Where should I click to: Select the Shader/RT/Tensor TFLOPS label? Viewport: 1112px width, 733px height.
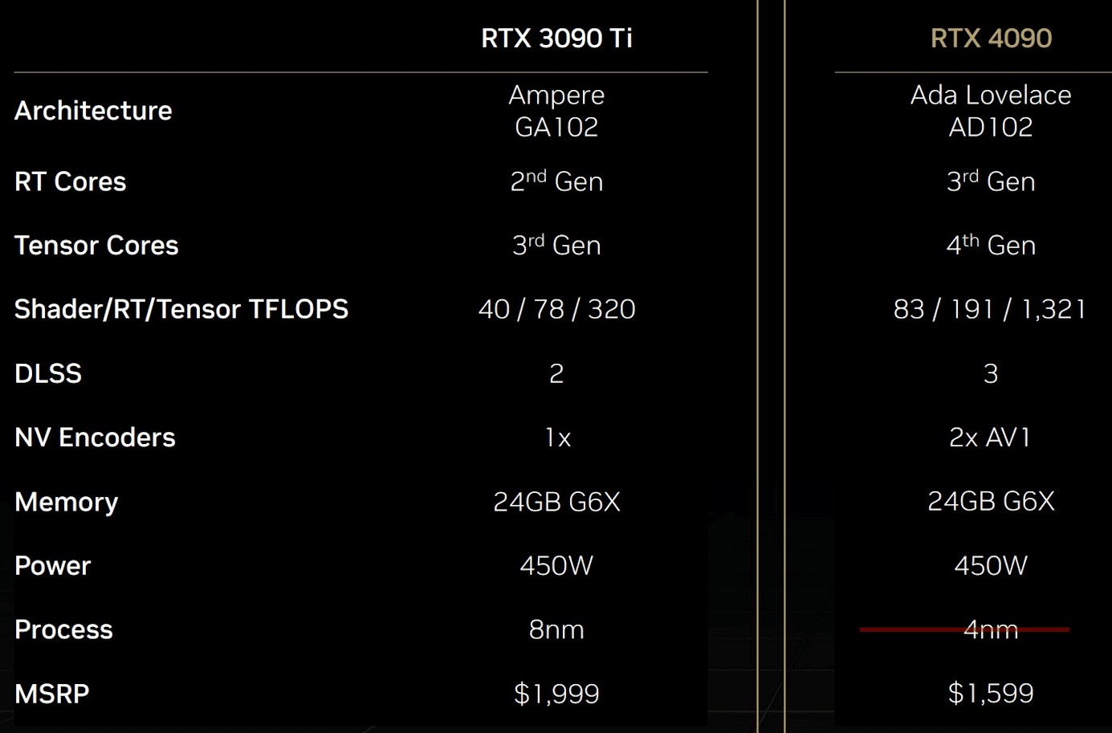(x=181, y=309)
